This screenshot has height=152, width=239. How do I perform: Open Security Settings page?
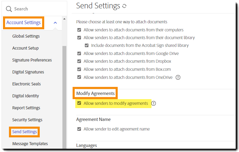pos(27,120)
